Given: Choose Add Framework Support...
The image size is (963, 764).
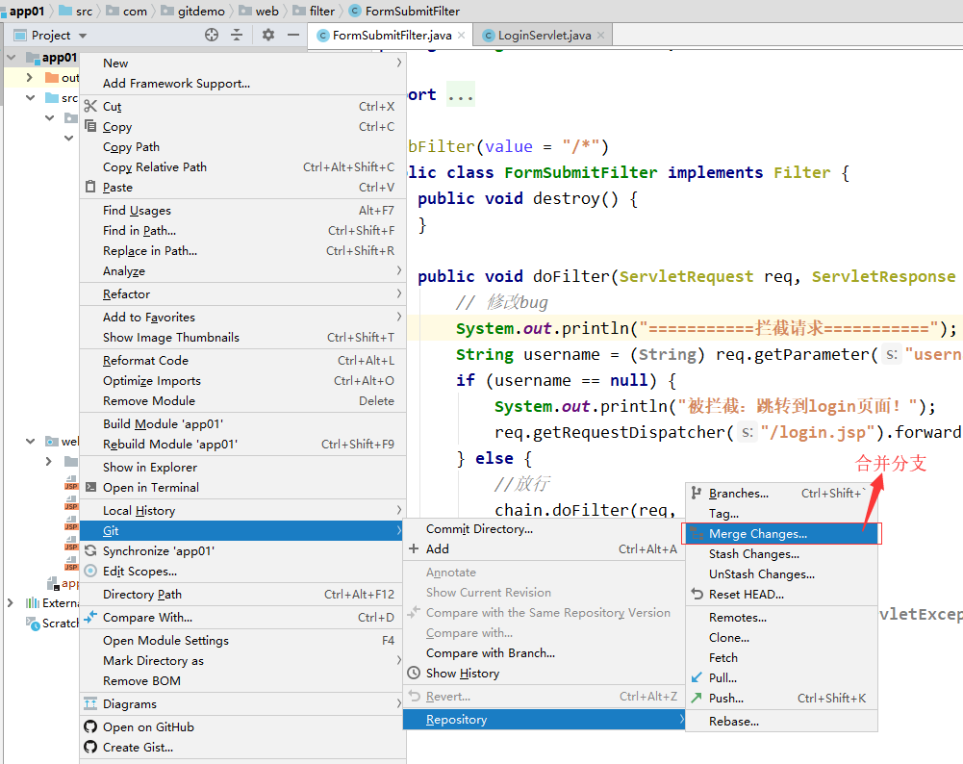Looking at the screenshot, I should tap(243, 83).
